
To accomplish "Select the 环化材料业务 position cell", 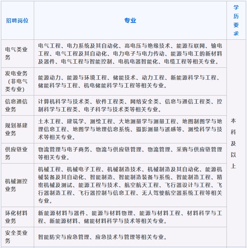I will point(17,217).
